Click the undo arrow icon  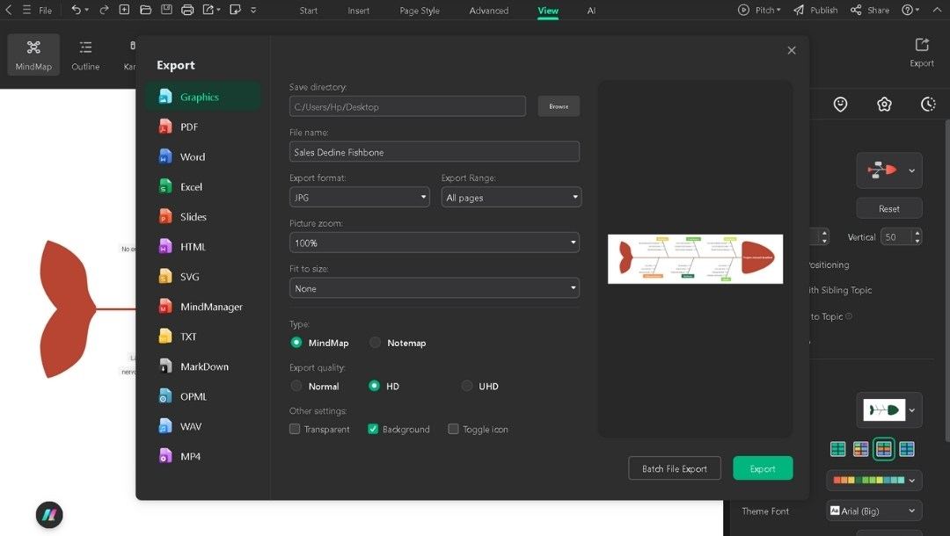(x=76, y=10)
